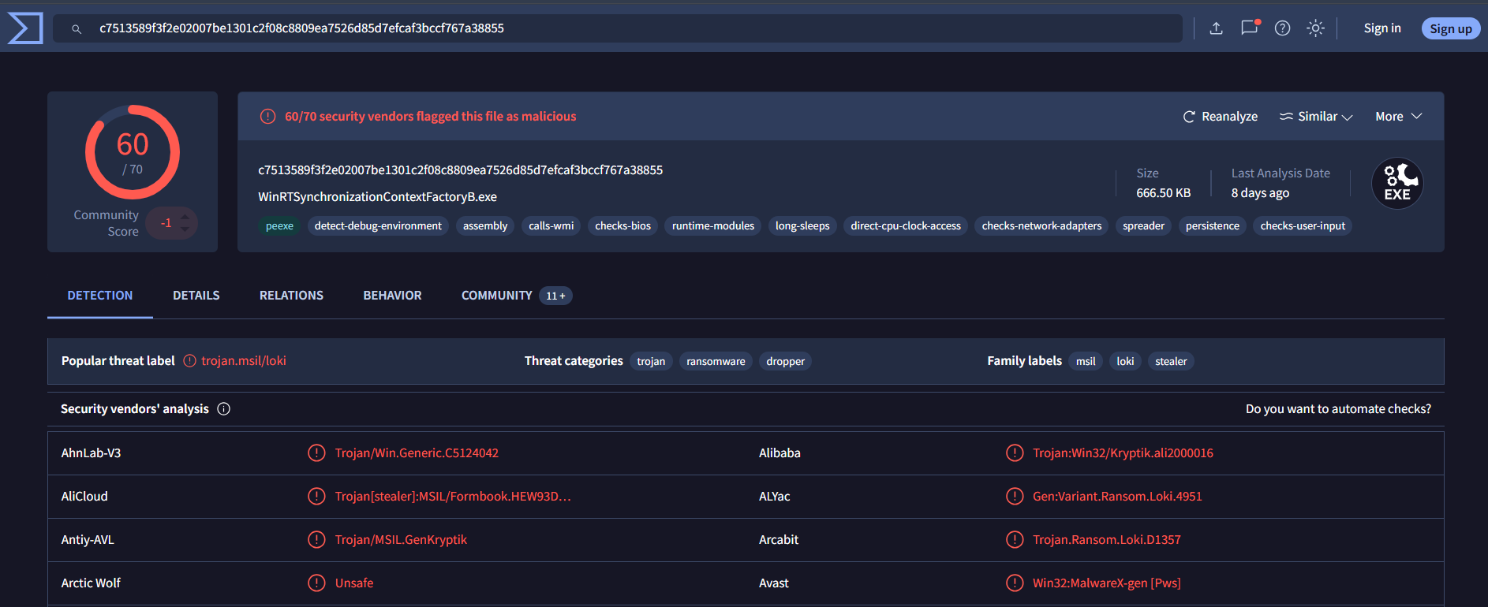The width and height of the screenshot is (1488, 607).
Task: Click the checks-network-adapters tag
Action: point(1041,226)
